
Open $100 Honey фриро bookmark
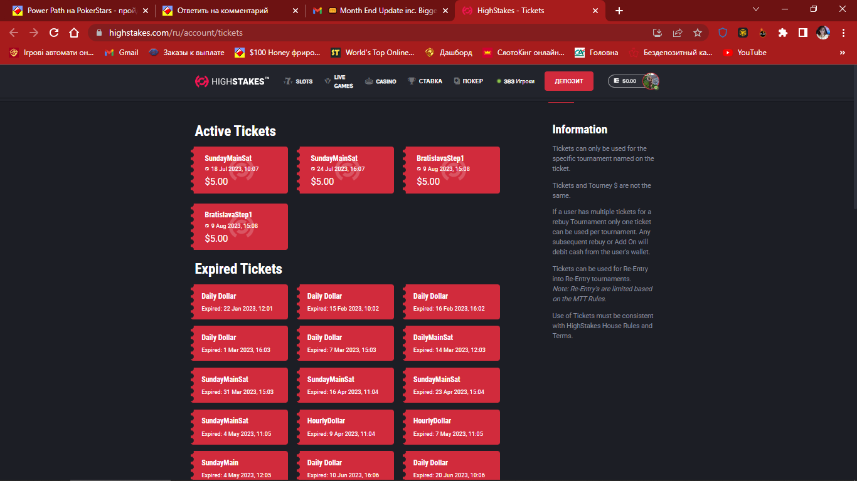(x=277, y=53)
